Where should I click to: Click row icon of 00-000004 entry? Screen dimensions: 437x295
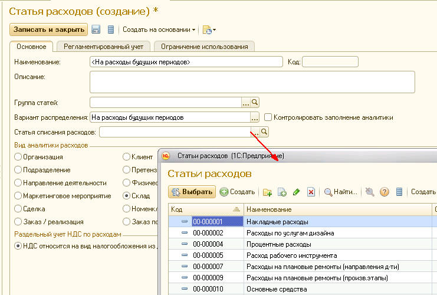click(x=185, y=244)
